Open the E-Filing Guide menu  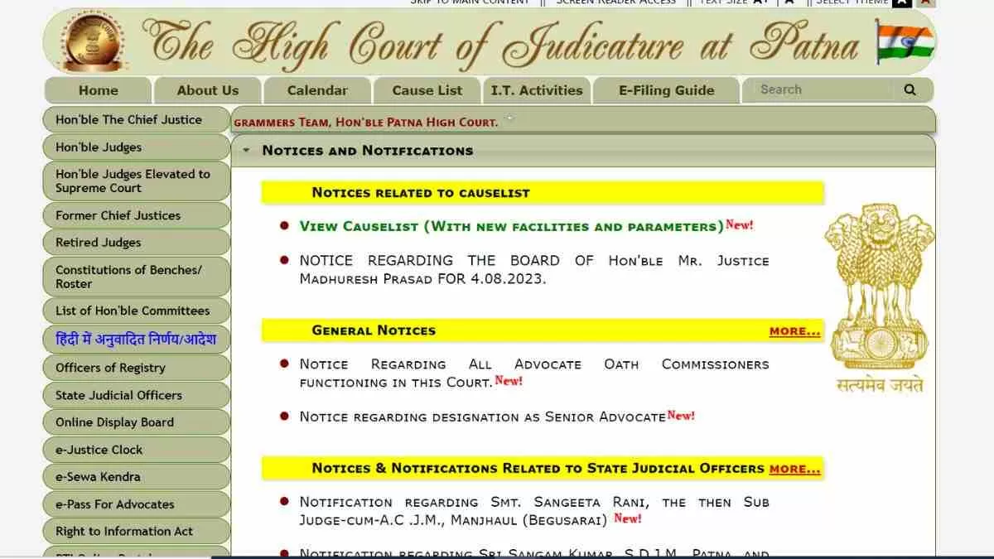click(x=666, y=90)
